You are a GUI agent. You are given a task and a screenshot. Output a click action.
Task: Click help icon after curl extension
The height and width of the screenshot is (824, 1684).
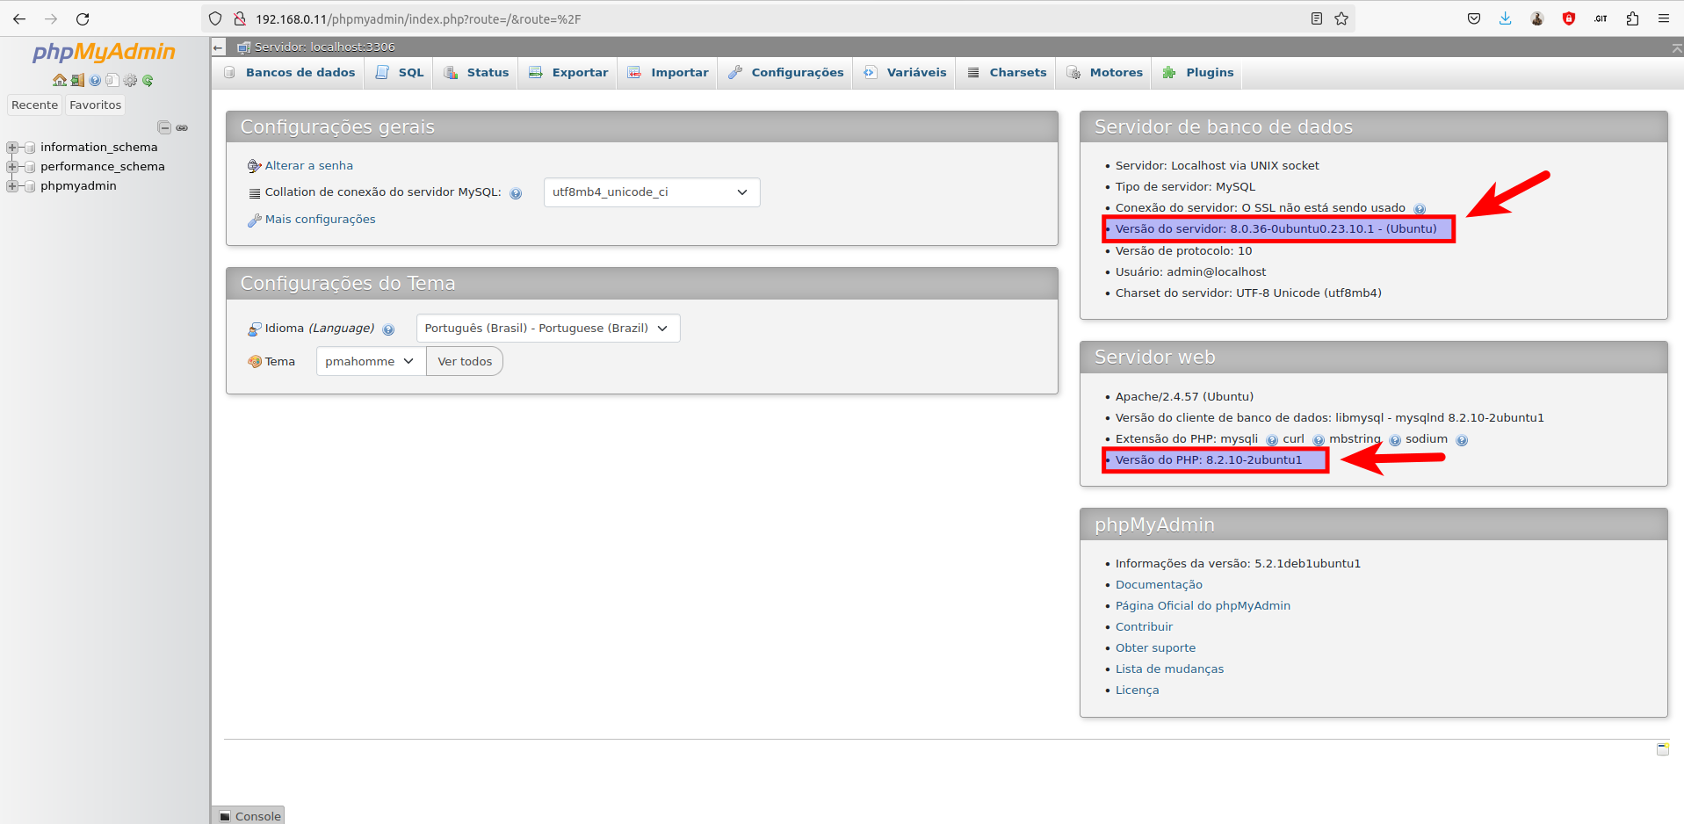1319,440
